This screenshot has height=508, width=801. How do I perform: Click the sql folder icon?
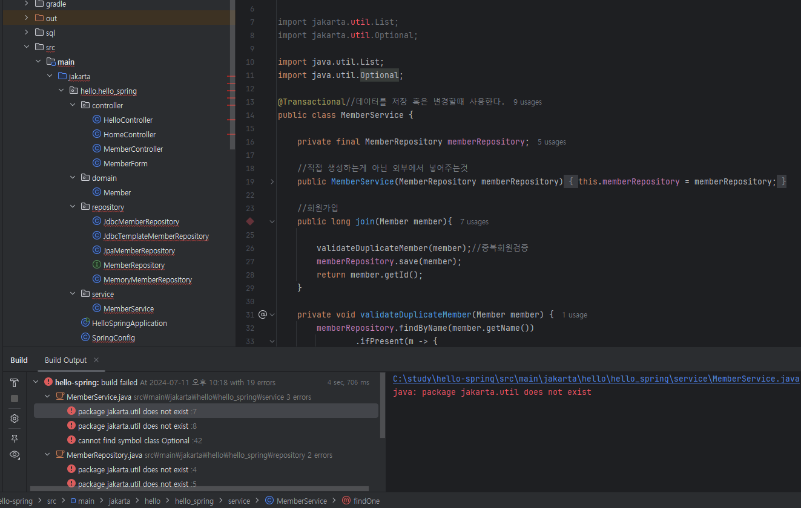pyautogui.click(x=39, y=33)
